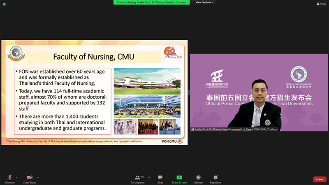The height and width of the screenshot is (185, 329).
Task: Open the Reactions menu
Action: click(x=215, y=179)
